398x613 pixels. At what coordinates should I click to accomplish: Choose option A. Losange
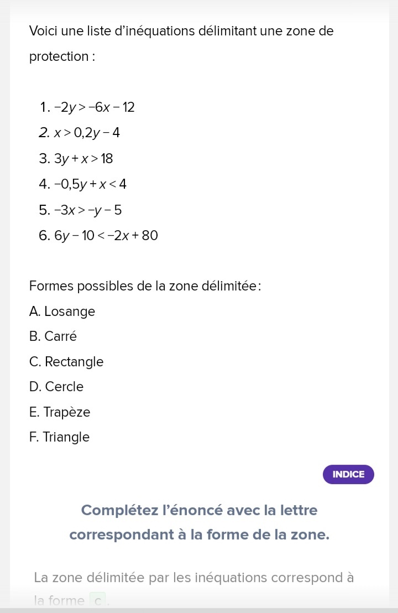tap(62, 311)
